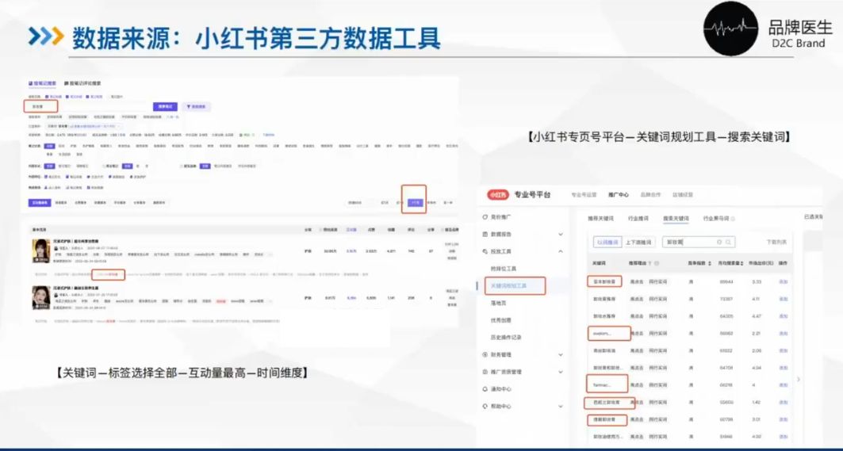
Task: Click 添加 in the 芭妮兰卸妆膏 row
Action: point(784,402)
